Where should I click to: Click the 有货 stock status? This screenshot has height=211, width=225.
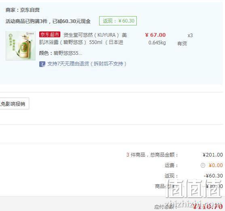(182, 43)
